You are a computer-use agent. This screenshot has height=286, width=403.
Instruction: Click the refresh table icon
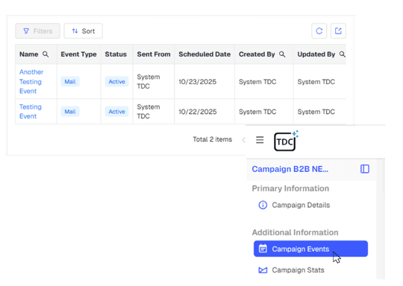coord(319,31)
